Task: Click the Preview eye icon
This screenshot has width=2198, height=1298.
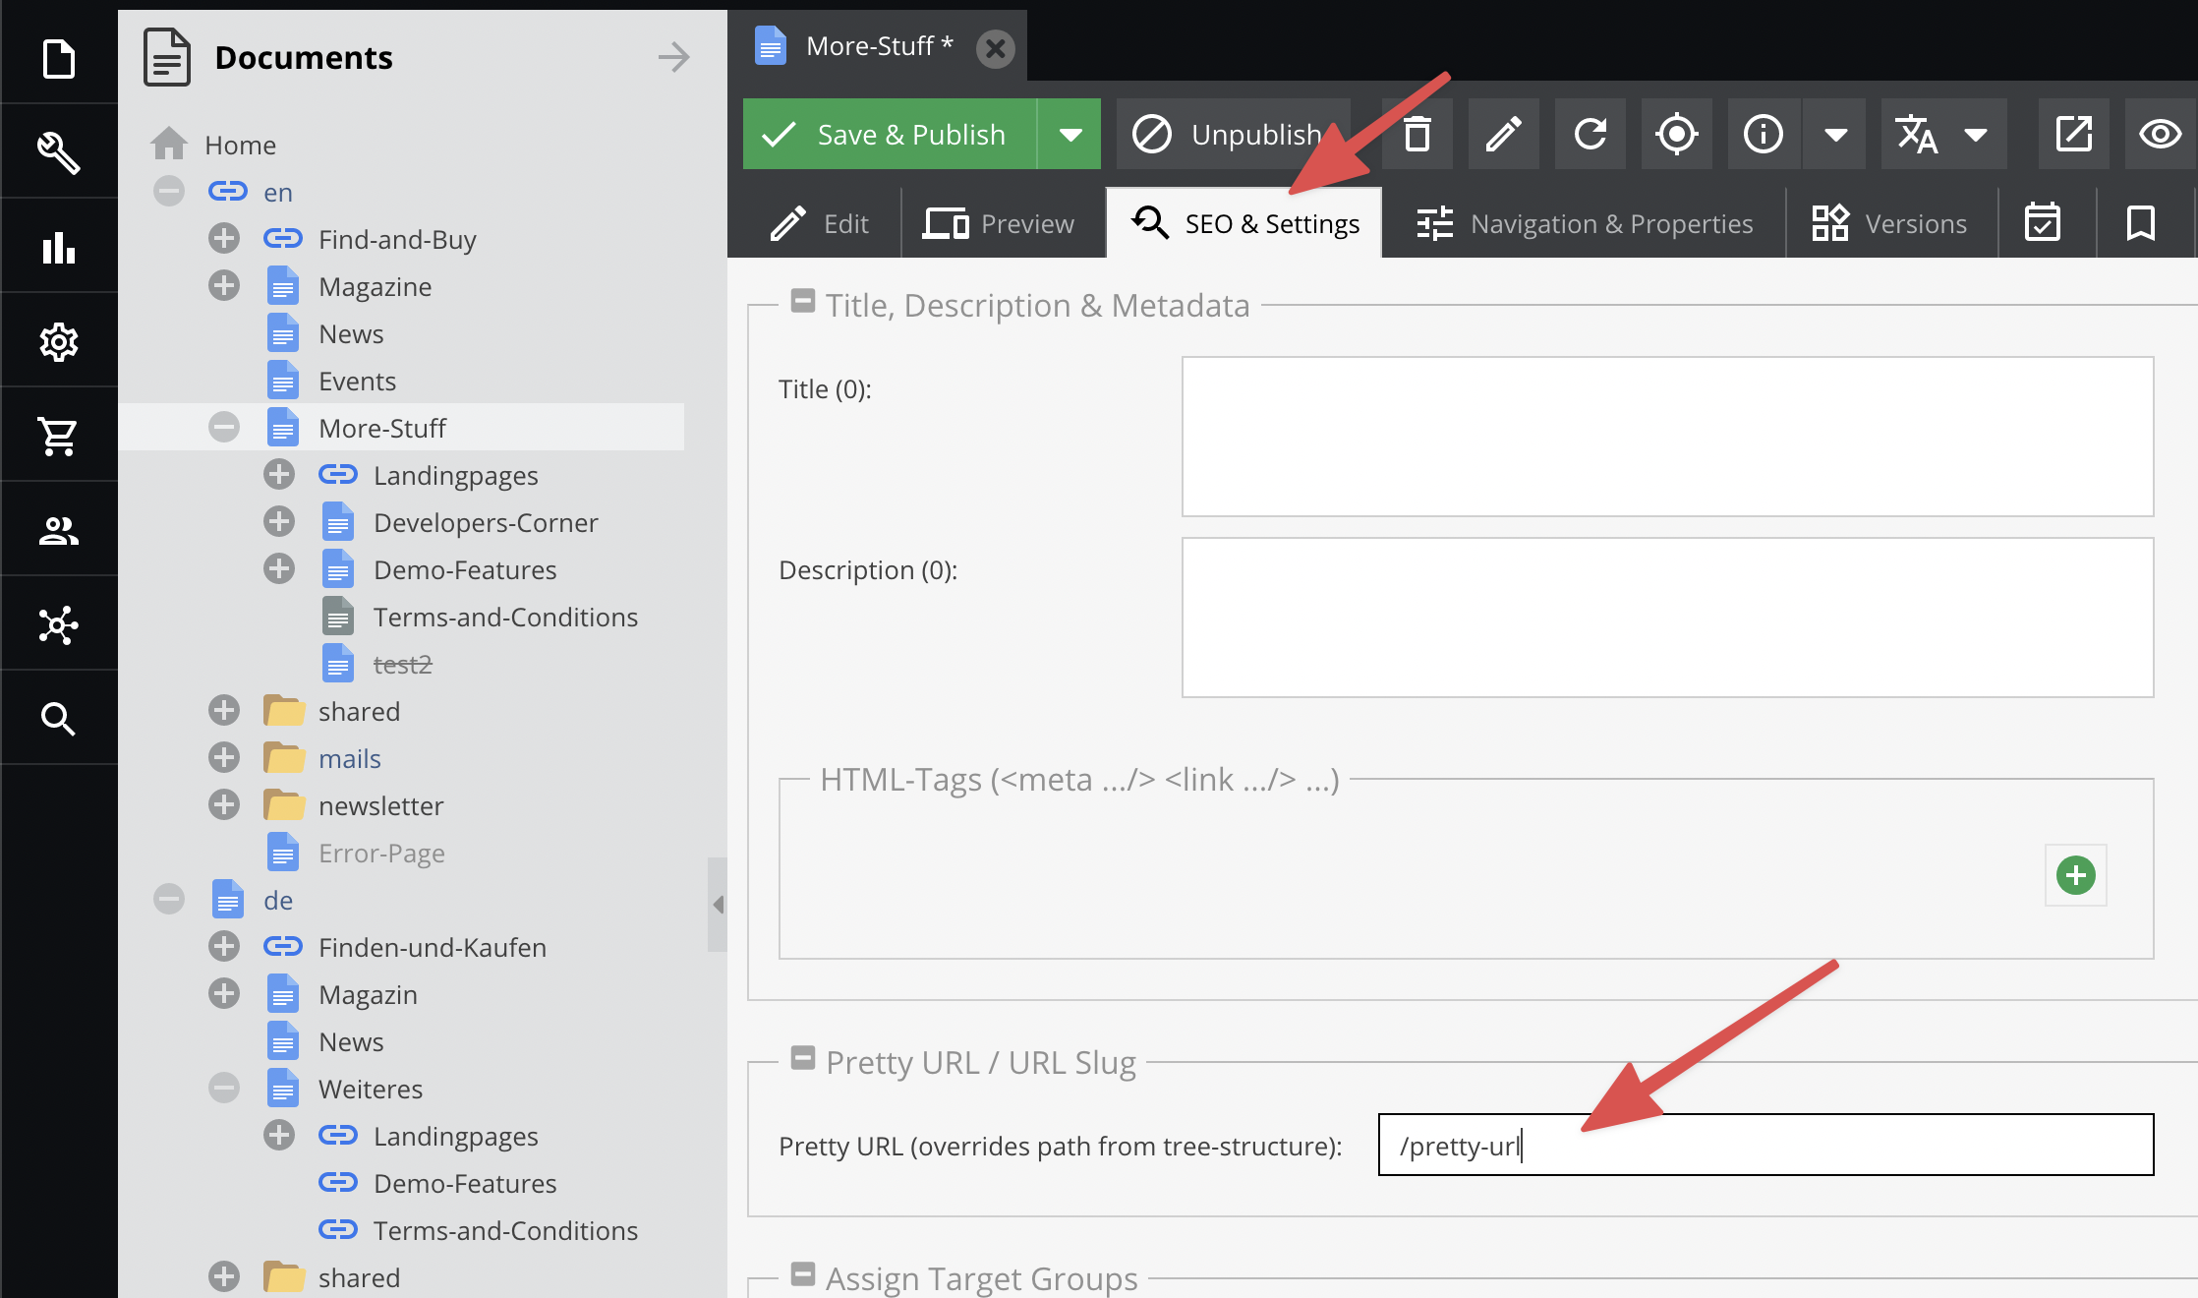Action: (2160, 135)
